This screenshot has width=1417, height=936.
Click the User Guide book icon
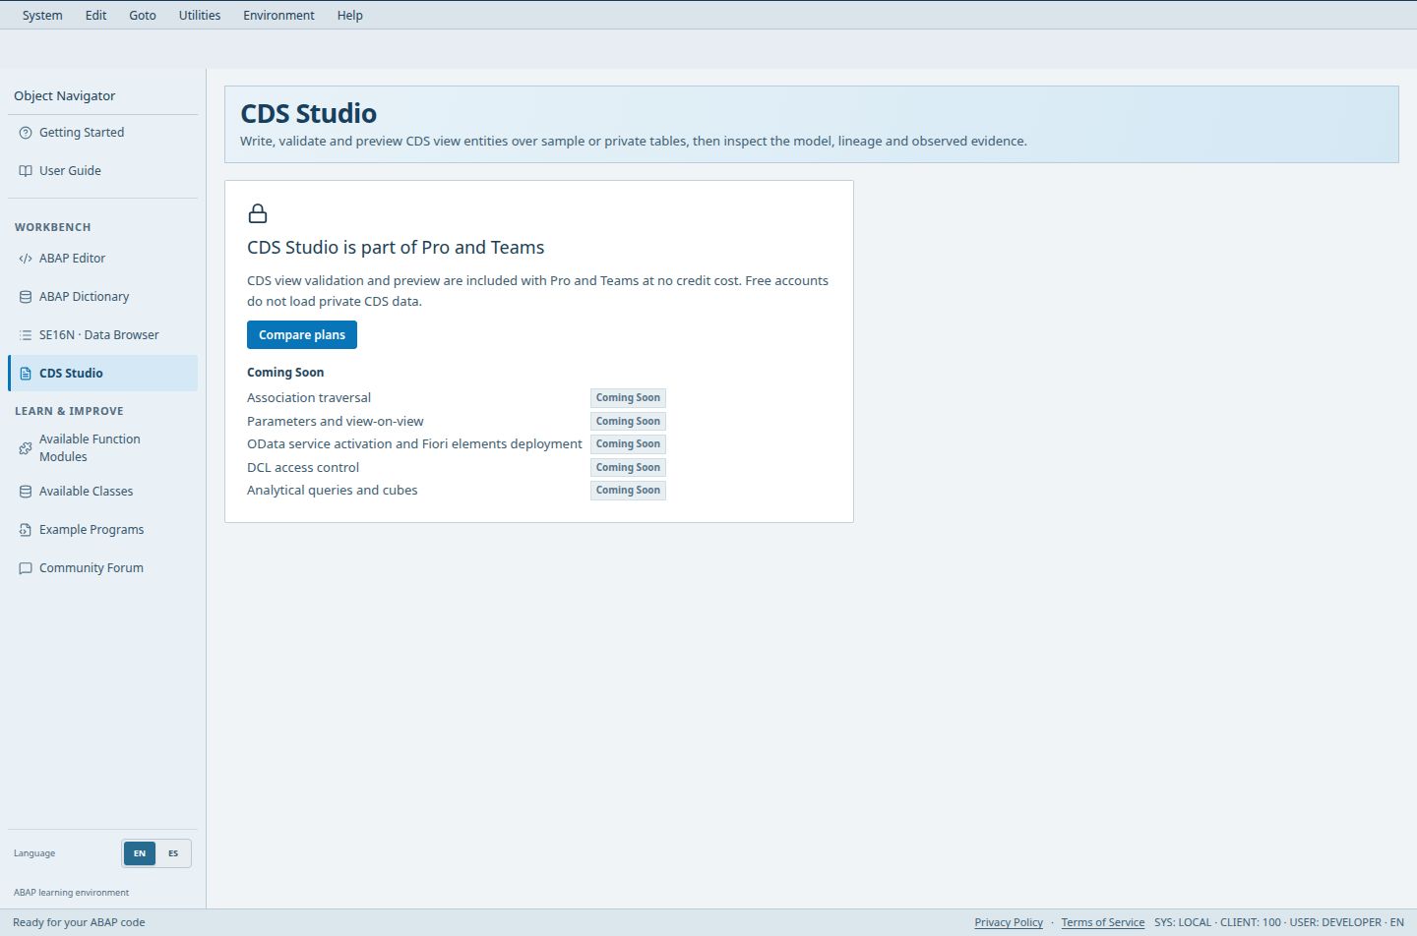26,171
